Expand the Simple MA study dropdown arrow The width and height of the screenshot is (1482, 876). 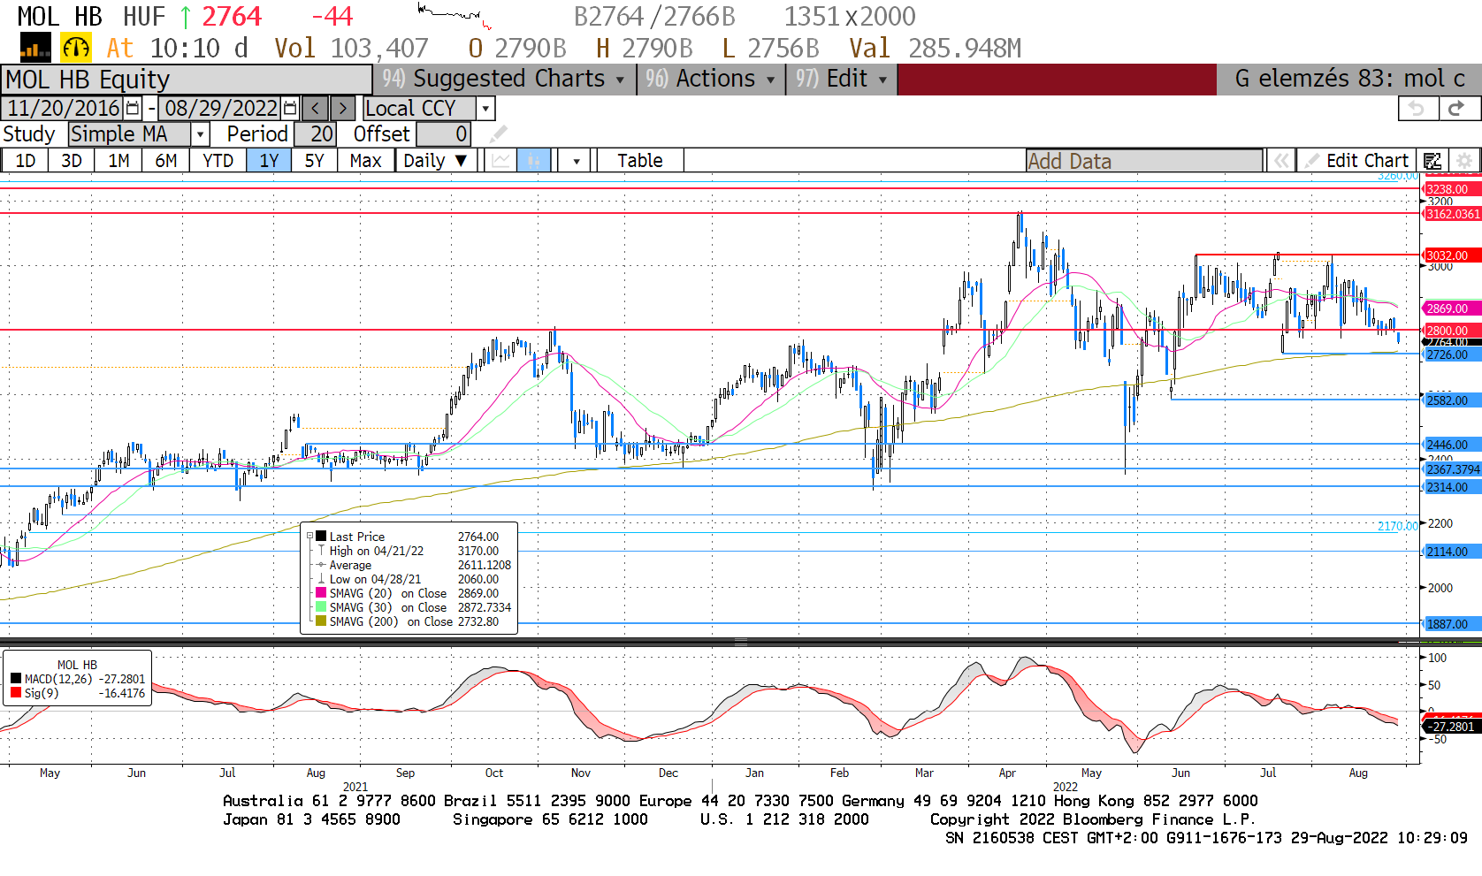point(201,133)
